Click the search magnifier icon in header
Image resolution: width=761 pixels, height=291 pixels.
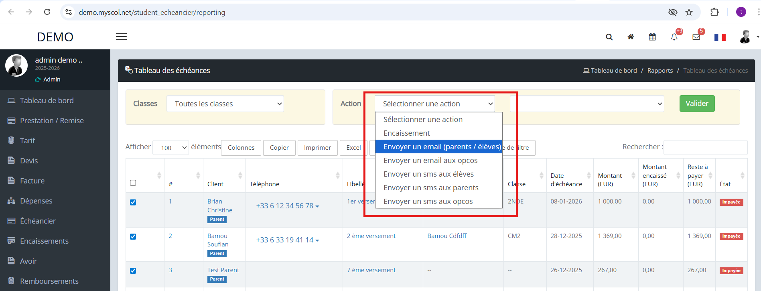(x=609, y=37)
